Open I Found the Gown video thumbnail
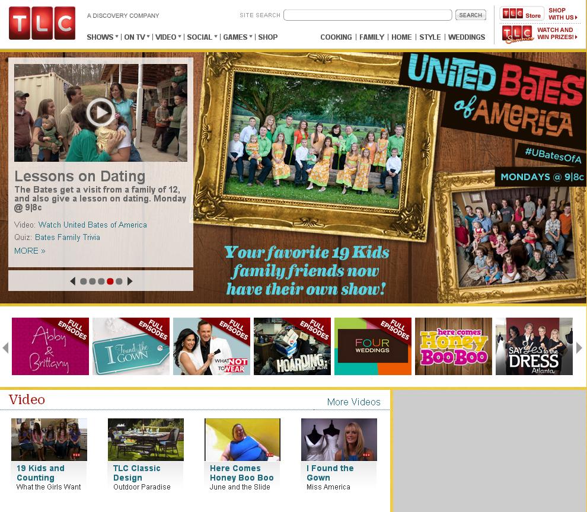This screenshot has height=512, width=587. (339, 439)
